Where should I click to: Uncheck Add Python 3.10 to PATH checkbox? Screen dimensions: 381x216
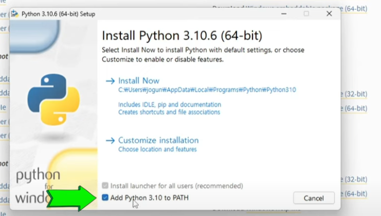(105, 198)
